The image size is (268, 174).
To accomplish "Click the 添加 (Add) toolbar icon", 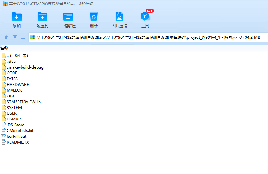I will pyautogui.click(x=17, y=17).
